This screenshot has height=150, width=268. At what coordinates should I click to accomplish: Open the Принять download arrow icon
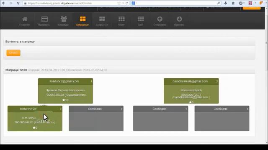pos(179,19)
